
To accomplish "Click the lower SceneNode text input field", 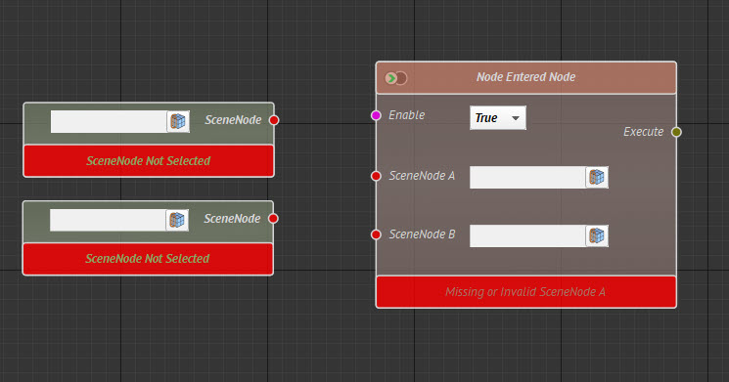I will pos(108,220).
